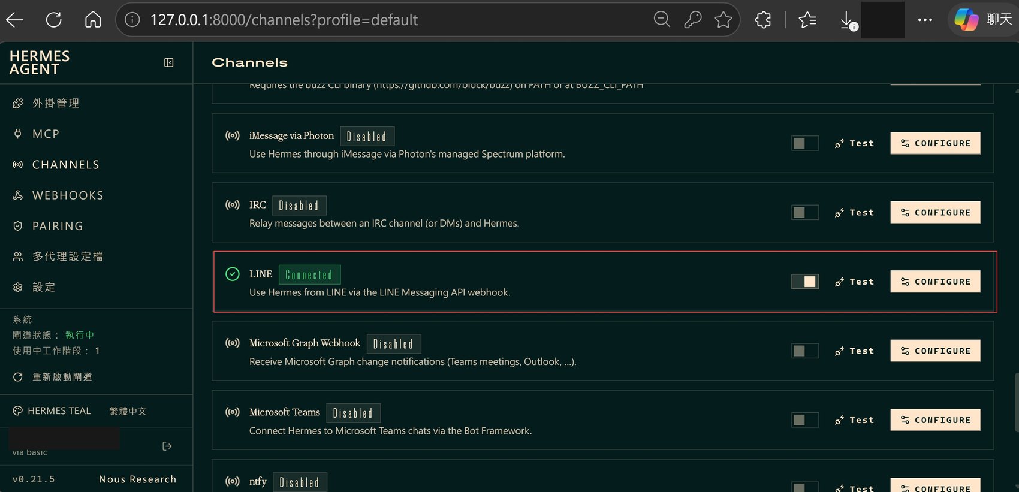Viewport: 1019px width, 492px height.
Task: Open the favorites list icon
Action: coord(807,20)
